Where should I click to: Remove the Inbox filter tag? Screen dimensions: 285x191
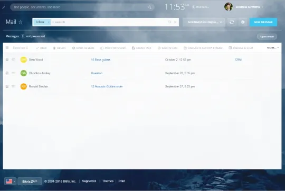[49, 22]
